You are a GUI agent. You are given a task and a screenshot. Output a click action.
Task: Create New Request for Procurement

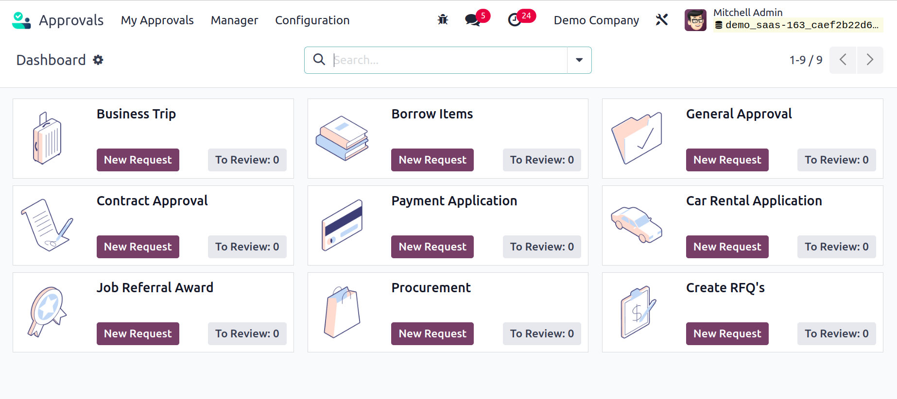click(432, 333)
